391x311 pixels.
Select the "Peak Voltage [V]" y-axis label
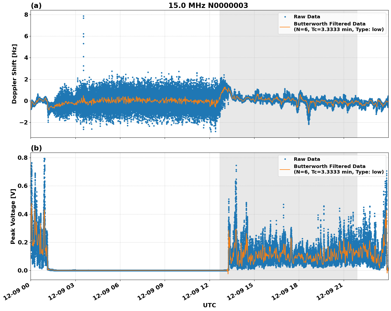13,216
